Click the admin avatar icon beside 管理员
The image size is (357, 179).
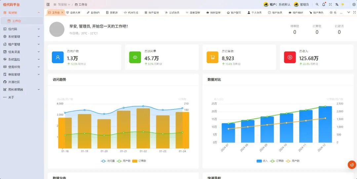pos(296,4)
